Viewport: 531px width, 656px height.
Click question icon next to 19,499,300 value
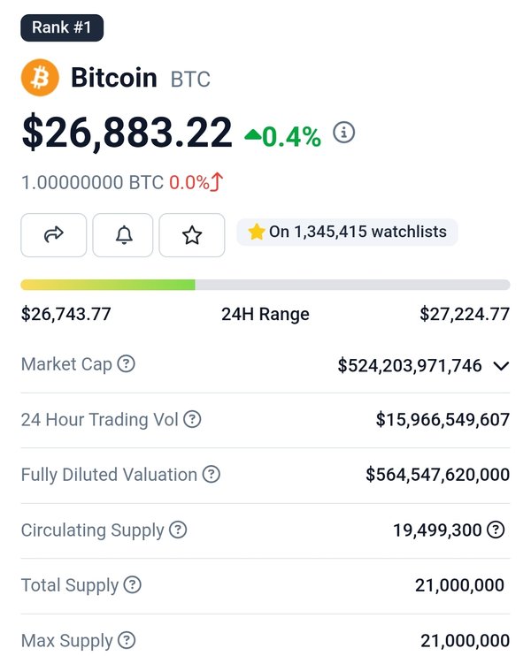pyautogui.click(x=496, y=530)
